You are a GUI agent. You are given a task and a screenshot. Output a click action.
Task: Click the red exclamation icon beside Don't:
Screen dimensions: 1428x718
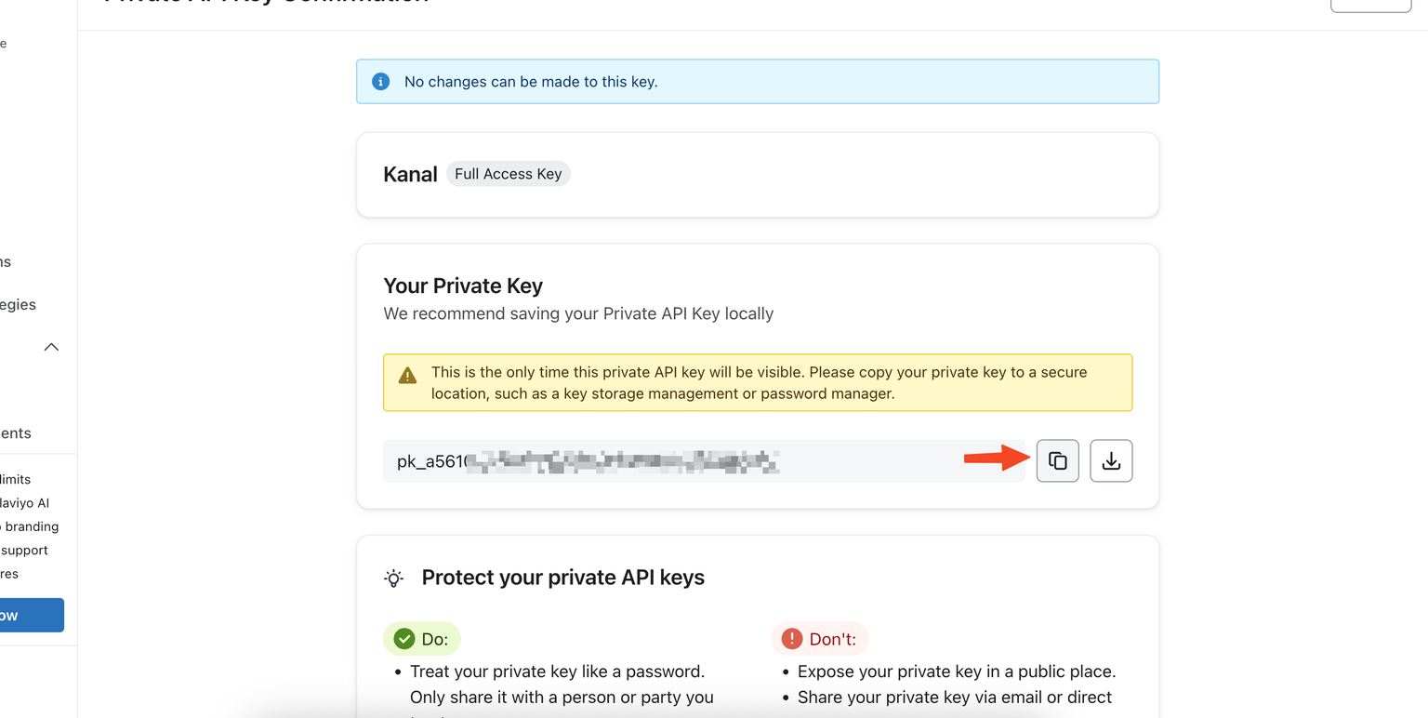pyautogui.click(x=791, y=639)
